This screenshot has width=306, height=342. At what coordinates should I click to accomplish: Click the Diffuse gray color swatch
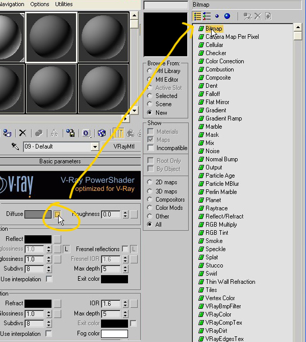(38, 214)
